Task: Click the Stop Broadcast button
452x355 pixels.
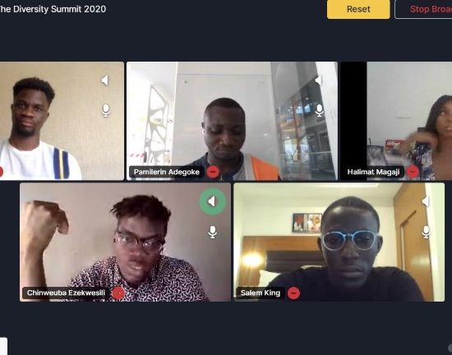Action: tap(423, 9)
